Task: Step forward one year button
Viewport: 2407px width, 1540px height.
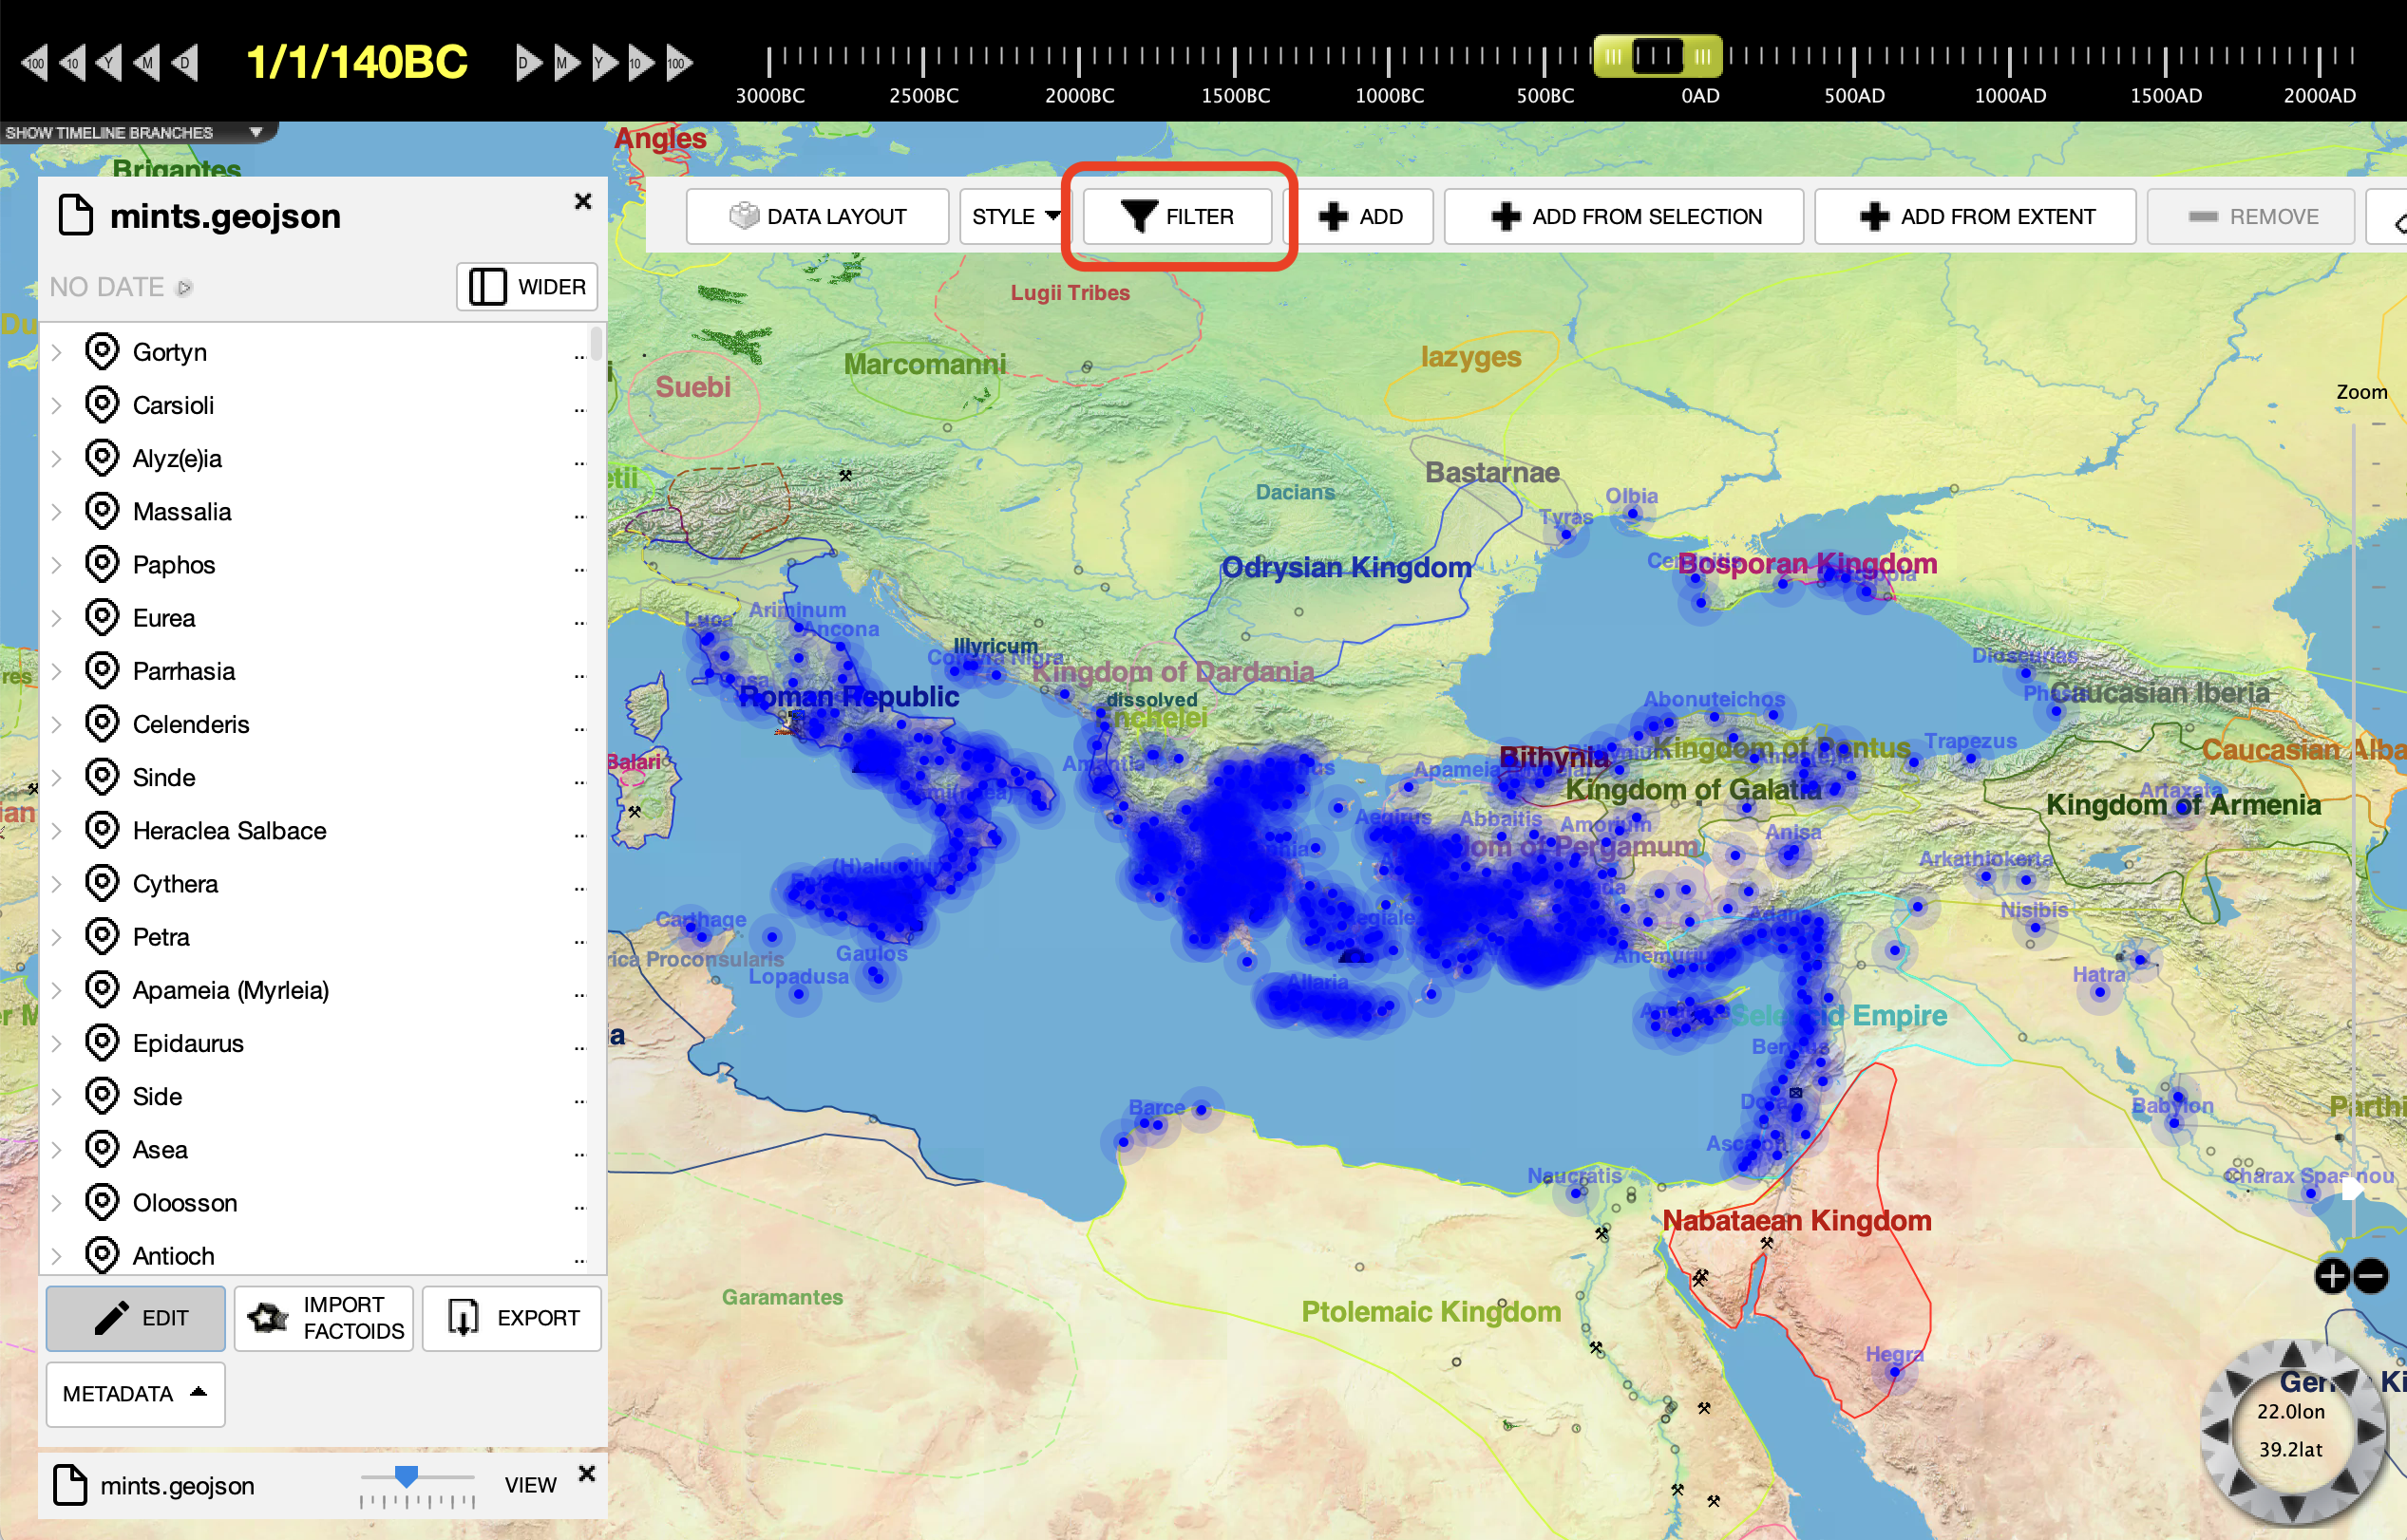Action: click(604, 63)
